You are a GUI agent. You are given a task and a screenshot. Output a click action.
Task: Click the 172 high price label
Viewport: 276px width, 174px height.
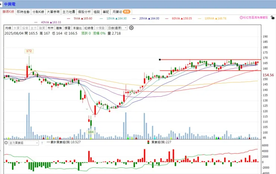[x=29, y=51]
